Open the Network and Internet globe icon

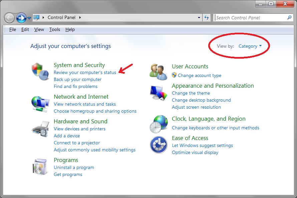tap(40, 104)
